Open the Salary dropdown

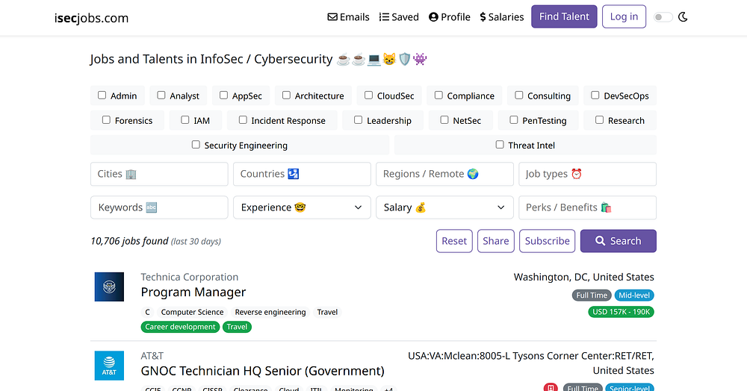445,207
